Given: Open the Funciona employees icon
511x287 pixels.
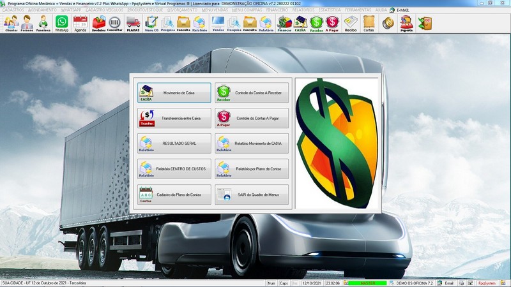Looking at the screenshot, I should coord(43,24).
